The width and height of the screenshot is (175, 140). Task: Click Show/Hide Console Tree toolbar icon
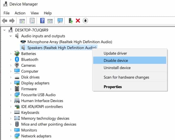22,21
